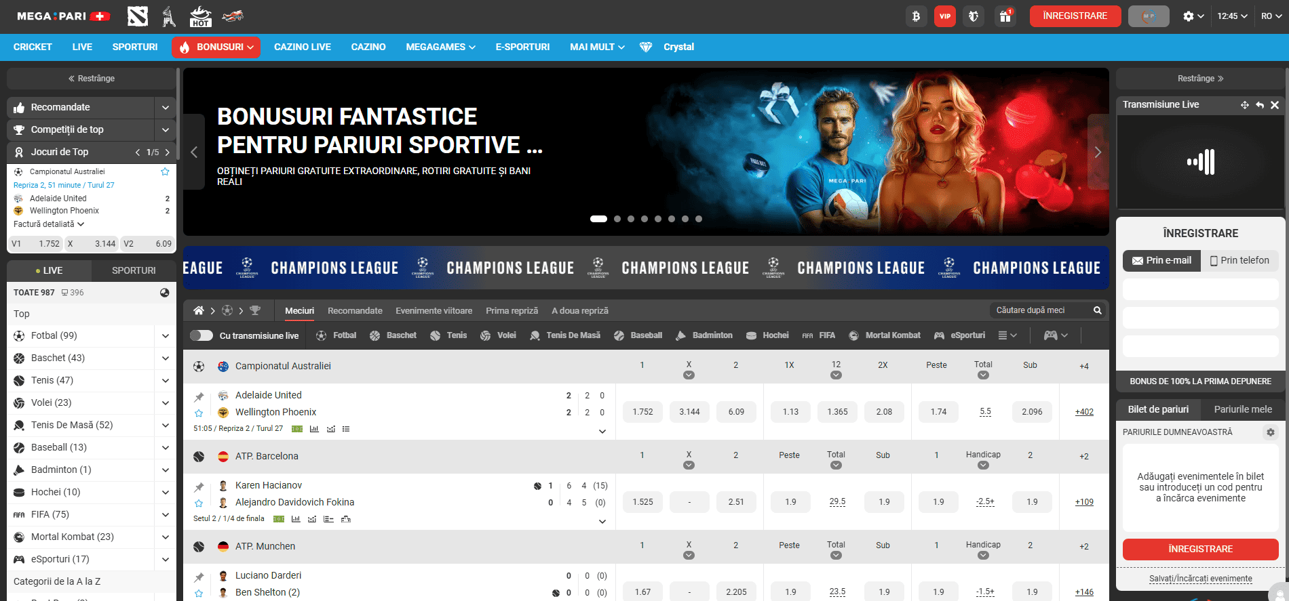Open the cricket player icon in header
This screenshot has width=1289, height=601.
[x=169, y=16]
